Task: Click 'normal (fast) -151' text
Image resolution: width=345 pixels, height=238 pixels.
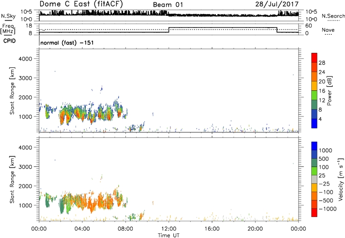Action: point(67,43)
